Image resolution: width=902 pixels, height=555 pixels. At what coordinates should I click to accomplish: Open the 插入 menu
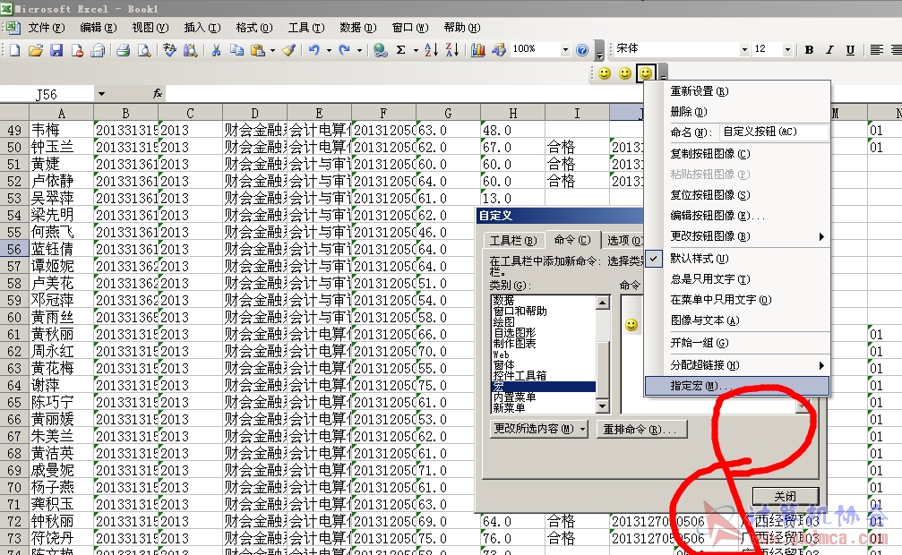point(202,27)
